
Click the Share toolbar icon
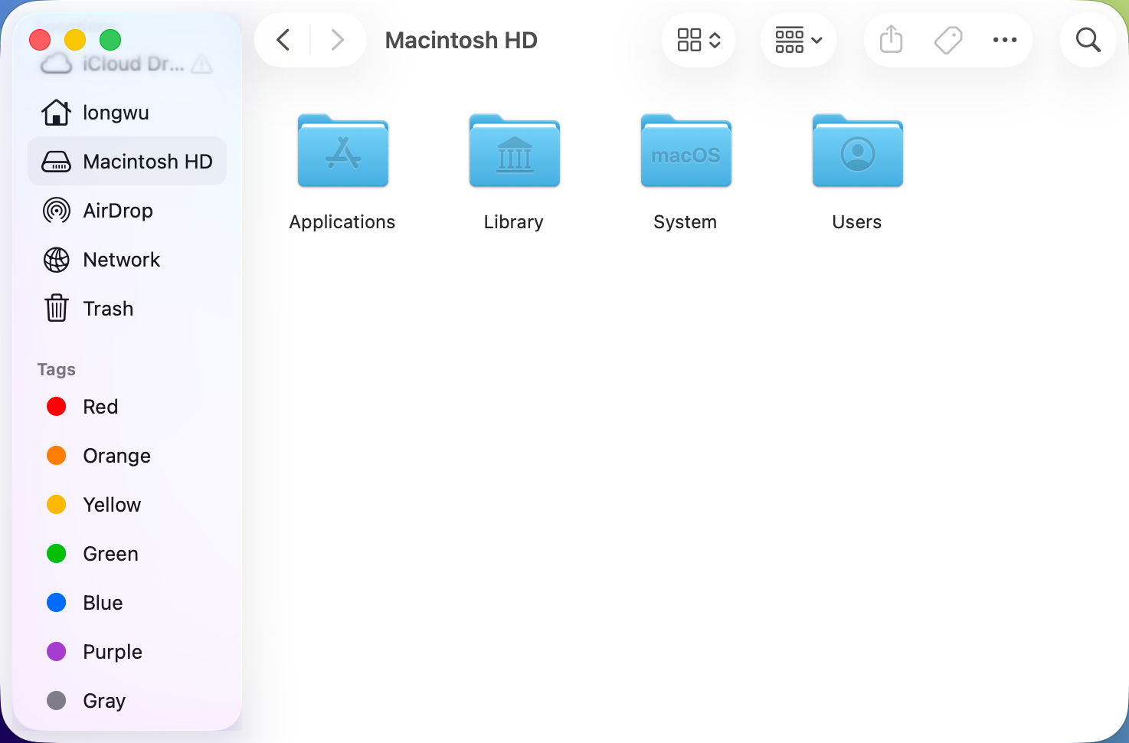point(892,40)
